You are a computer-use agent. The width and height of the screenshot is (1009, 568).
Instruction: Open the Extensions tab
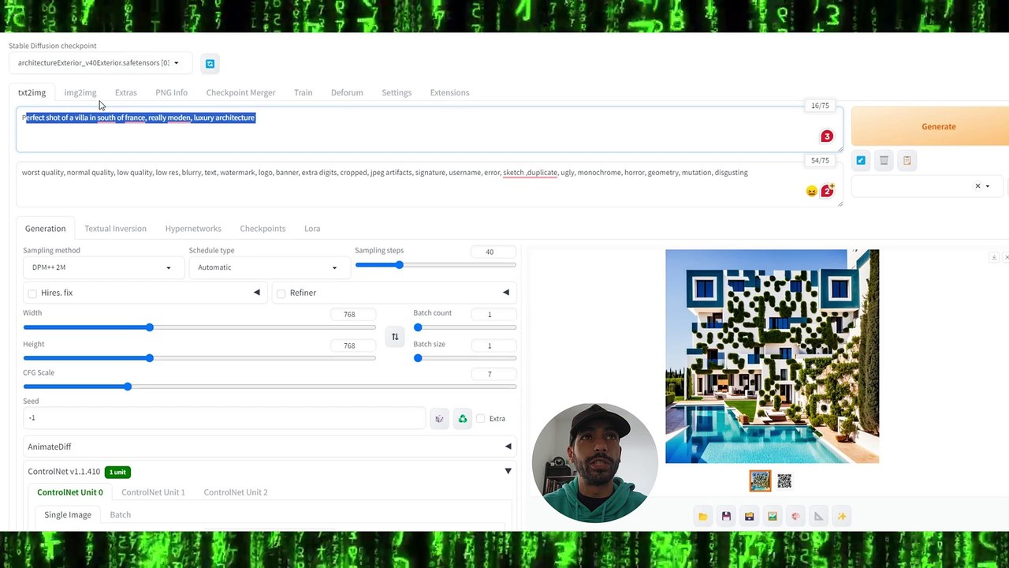(x=449, y=92)
